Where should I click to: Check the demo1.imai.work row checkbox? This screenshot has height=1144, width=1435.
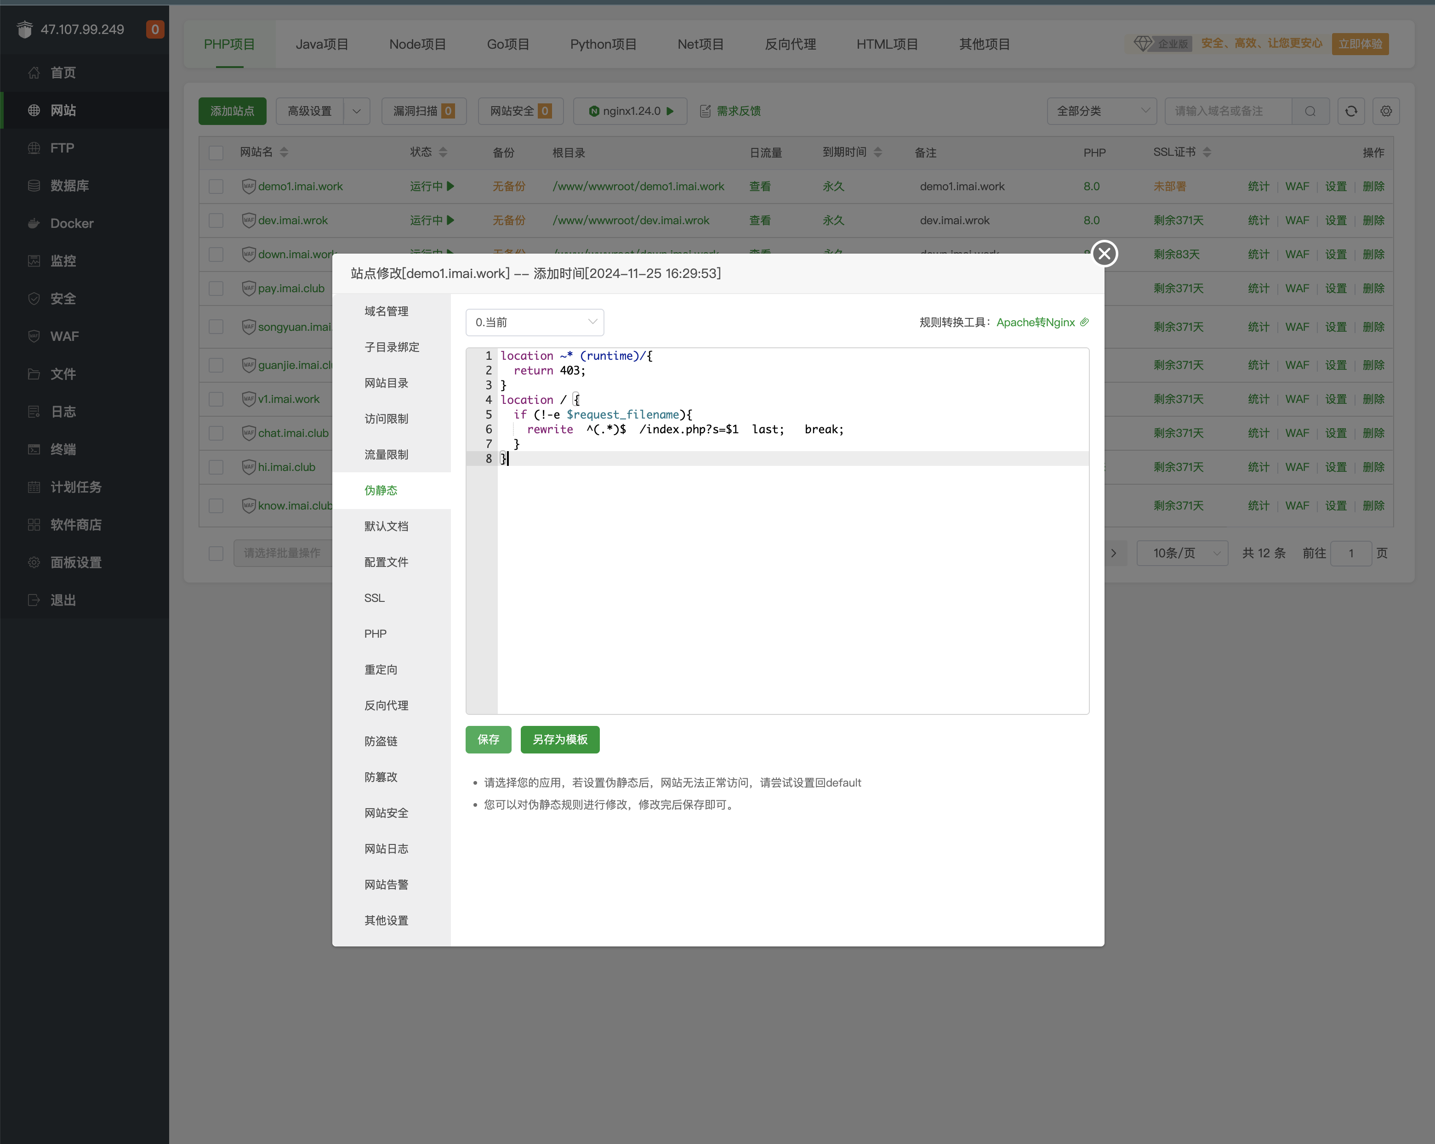[216, 187]
